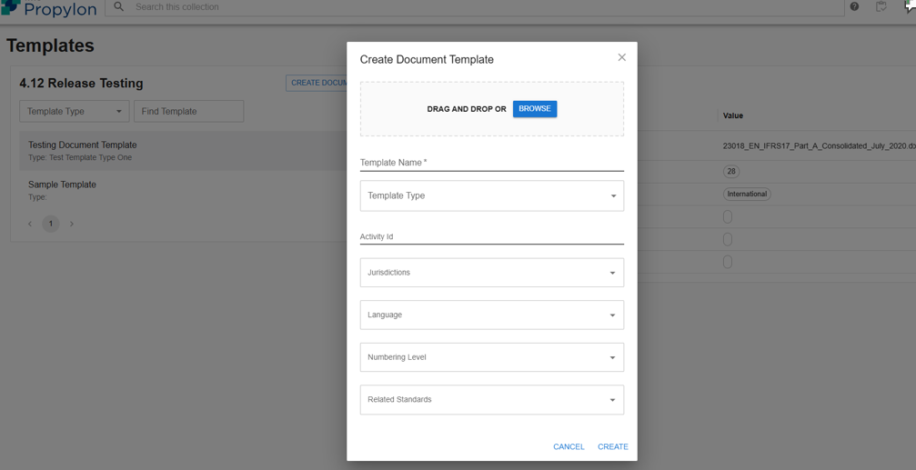Select Testing Document Template in list

(82, 145)
